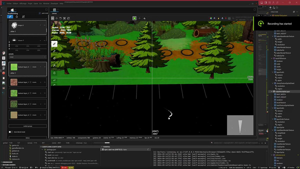This screenshot has height=169, width=300.
Task: Click the camera minimap preview in canvas corner
Action: [240, 125]
